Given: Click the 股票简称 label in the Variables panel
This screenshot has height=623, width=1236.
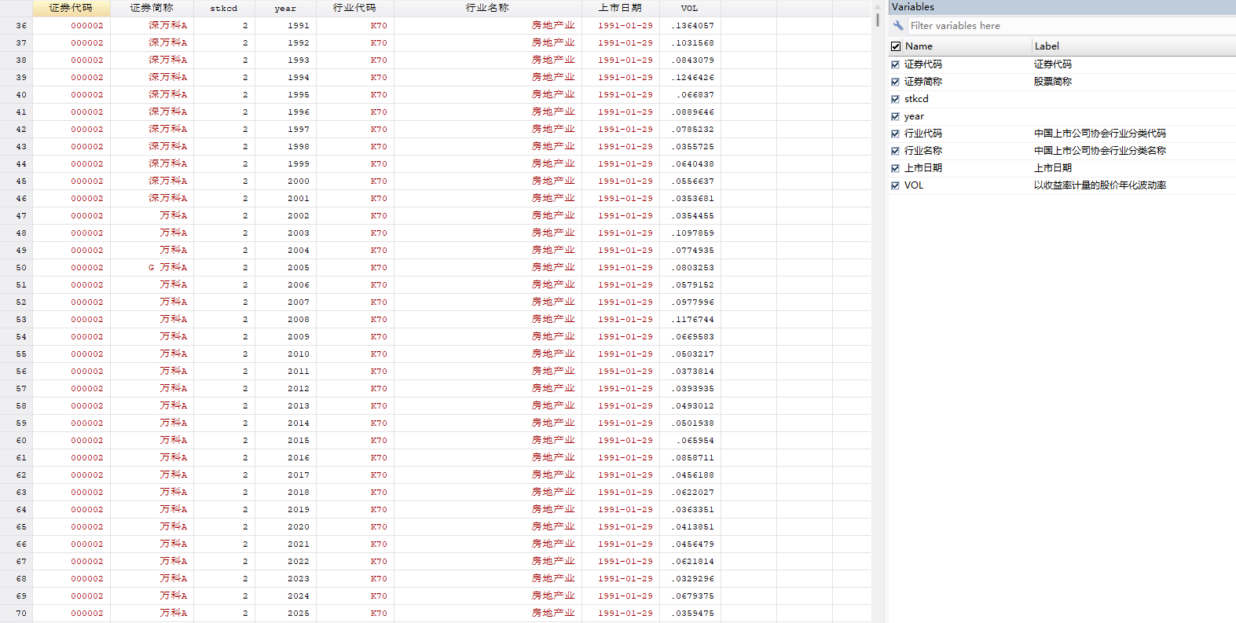Looking at the screenshot, I should tap(1053, 82).
